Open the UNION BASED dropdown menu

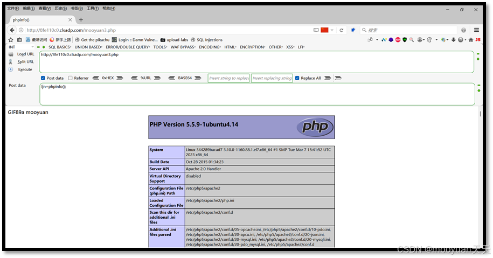tap(88, 47)
